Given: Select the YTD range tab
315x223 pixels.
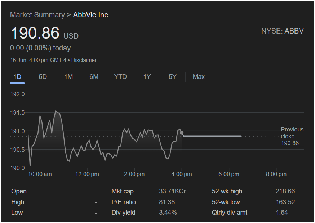Looking at the screenshot, I should tap(120, 77).
